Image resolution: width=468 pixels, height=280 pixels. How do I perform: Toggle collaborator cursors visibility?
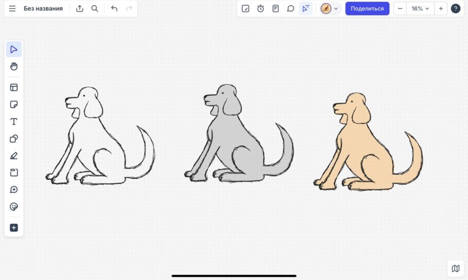click(305, 8)
